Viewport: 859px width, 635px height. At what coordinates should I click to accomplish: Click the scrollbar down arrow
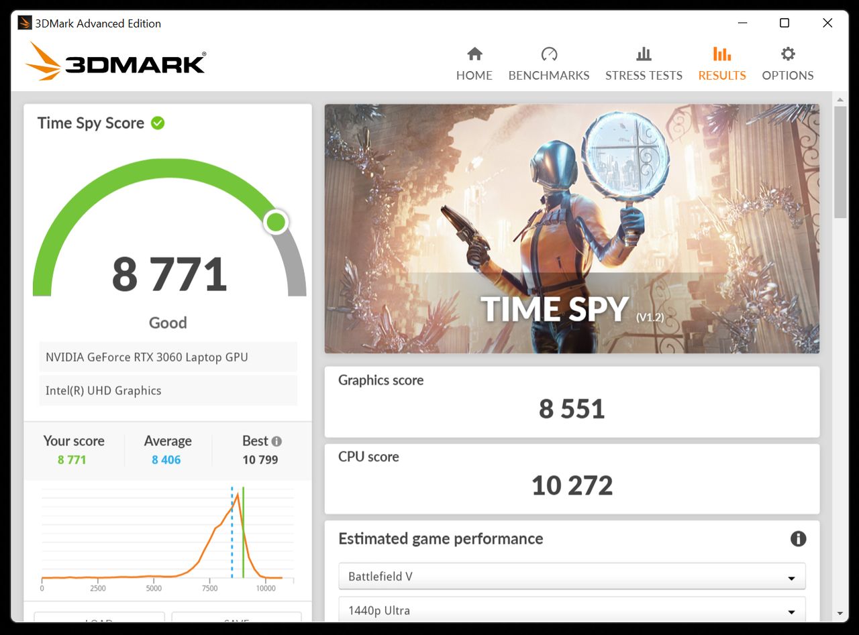tap(840, 614)
